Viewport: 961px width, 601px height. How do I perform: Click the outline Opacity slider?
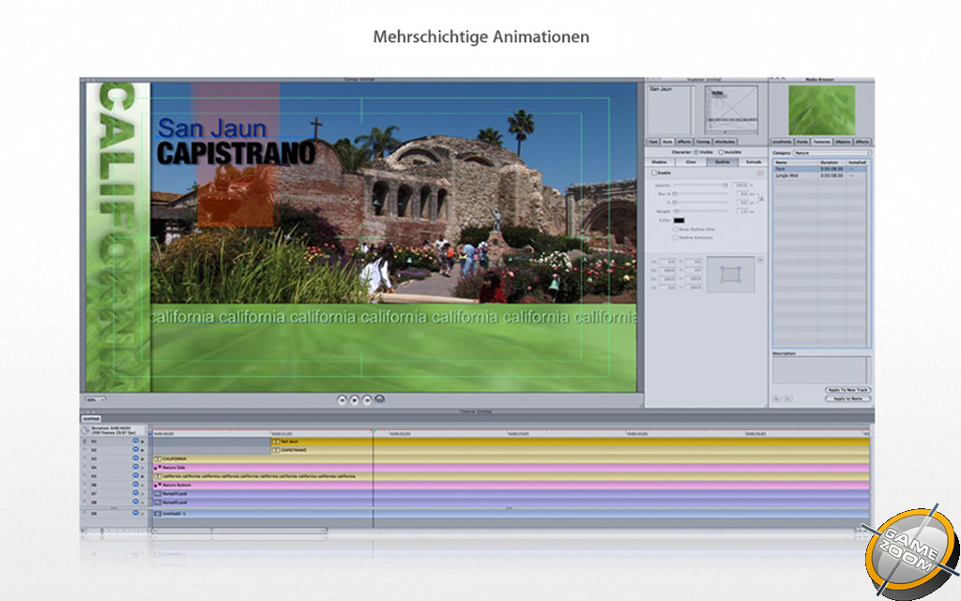click(700, 185)
